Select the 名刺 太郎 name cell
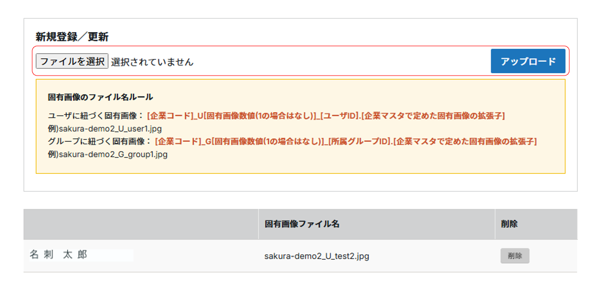The height and width of the screenshot is (289, 599). point(58,255)
